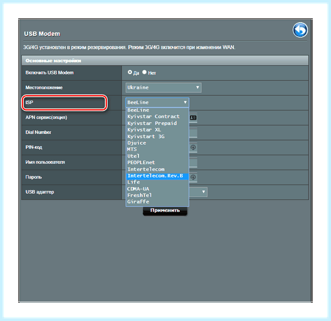Click the PIN-код label
This screenshot has height=321, width=331.
tap(34, 147)
